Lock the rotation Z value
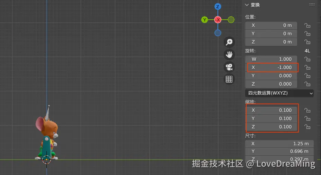 [x=307, y=84]
